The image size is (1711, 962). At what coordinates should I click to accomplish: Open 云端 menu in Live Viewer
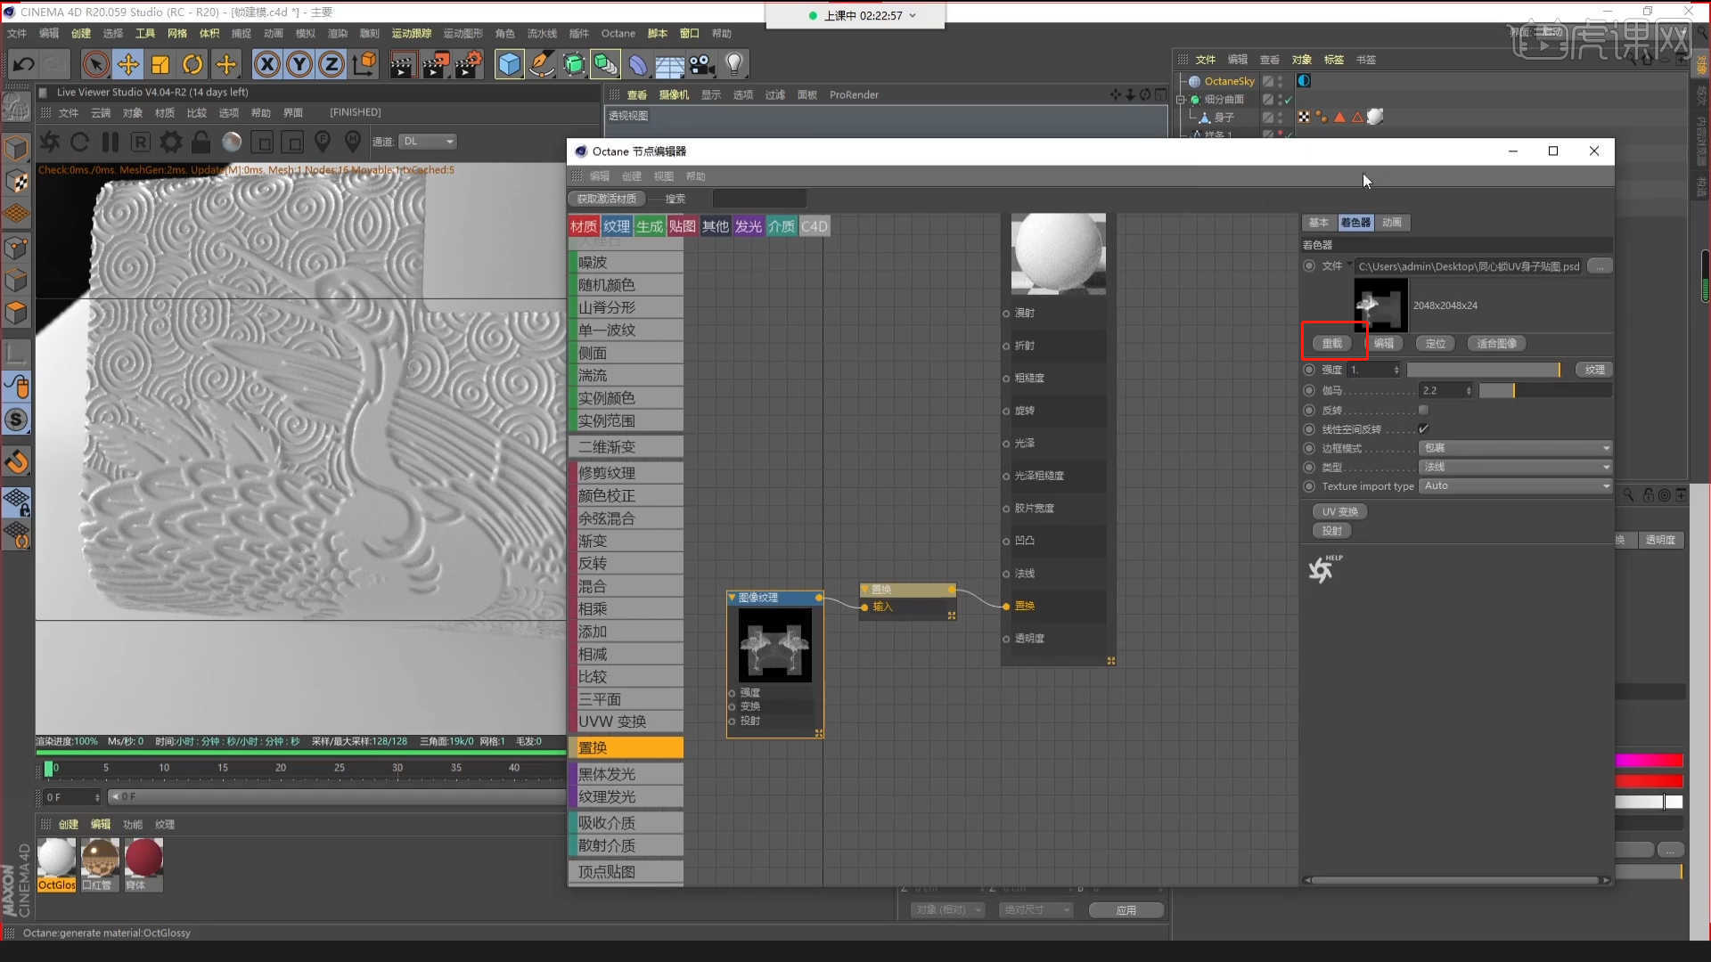[101, 113]
